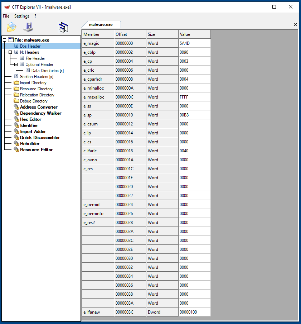Switch to the malware.exe tab
Screen dimensions: 301x324
(x=101, y=25)
